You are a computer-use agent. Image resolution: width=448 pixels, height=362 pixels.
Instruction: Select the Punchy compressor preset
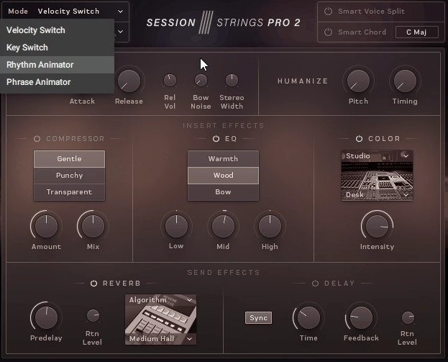tap(70, 176)
